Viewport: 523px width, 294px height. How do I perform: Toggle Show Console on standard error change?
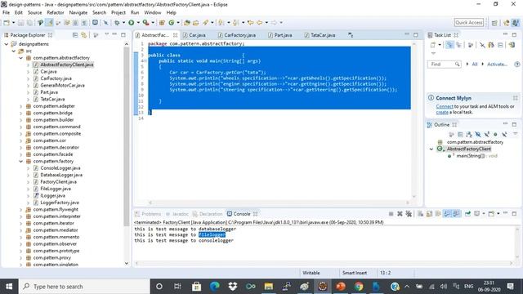tap(456, 214)
